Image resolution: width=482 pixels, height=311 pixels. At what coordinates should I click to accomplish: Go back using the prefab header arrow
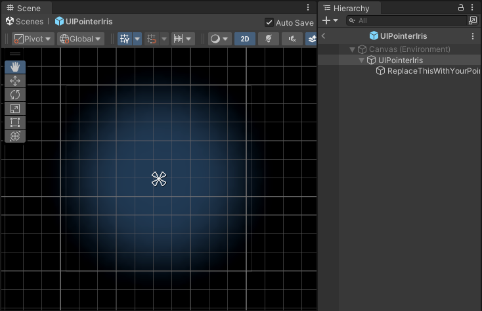coord(324,36)
